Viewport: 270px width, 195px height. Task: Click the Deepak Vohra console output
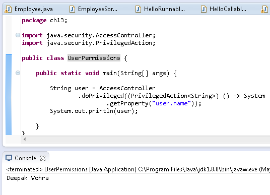28,178
